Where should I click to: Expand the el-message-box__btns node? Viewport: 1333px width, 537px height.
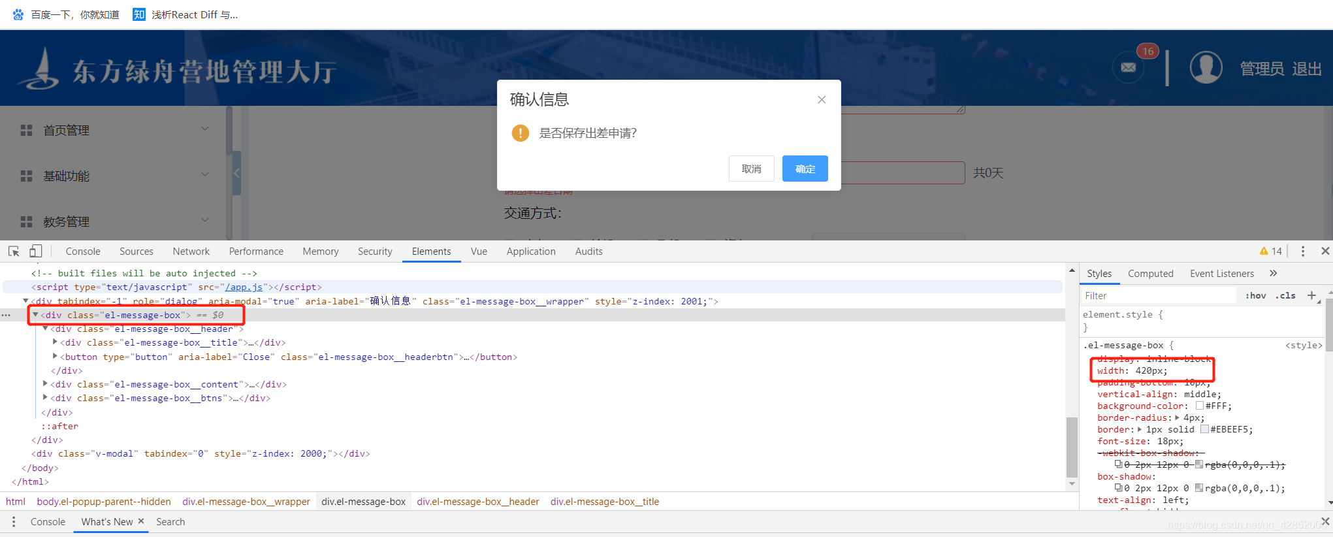[x=45, y=398]
